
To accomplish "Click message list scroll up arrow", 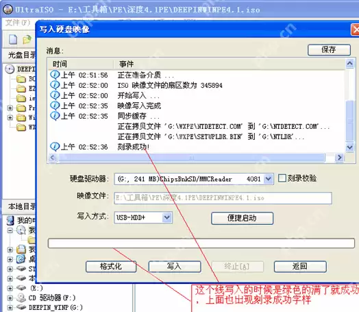I will (x=350, y=64).
